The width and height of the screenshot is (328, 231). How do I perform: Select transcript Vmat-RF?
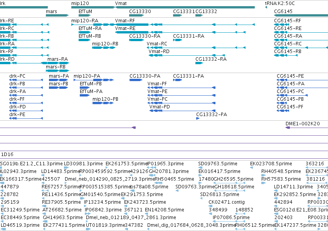tap(185, 25)
